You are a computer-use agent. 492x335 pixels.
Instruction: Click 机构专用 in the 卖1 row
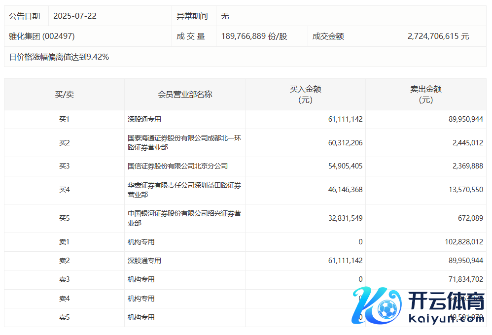tap(141, 242)
